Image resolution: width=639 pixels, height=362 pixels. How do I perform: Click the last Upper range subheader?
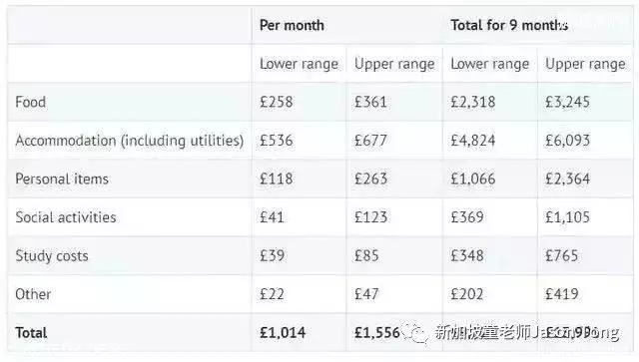[585, 64]
